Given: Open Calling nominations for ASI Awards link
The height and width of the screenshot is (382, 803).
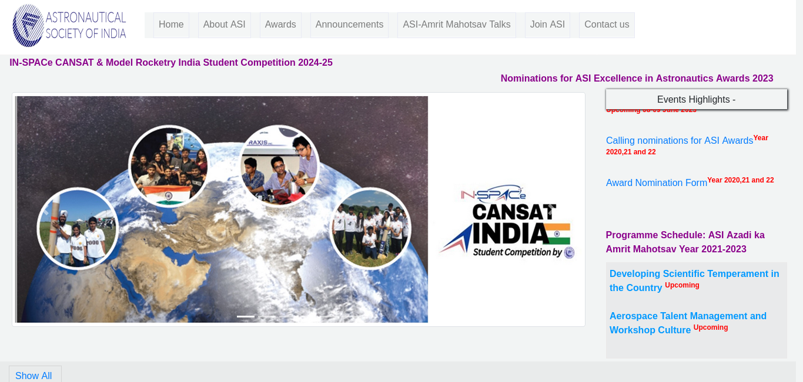Looking at the screenshot, I should click(680, 141).
